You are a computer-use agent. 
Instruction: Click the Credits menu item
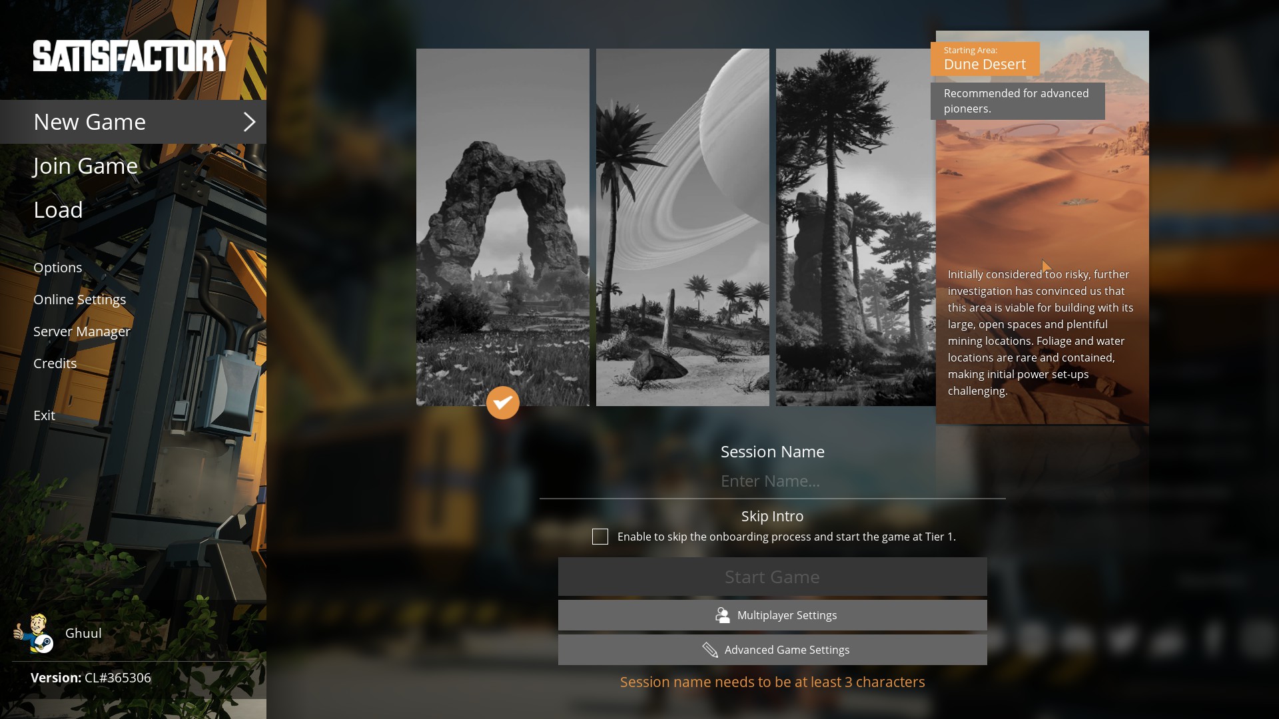[55, 363]
